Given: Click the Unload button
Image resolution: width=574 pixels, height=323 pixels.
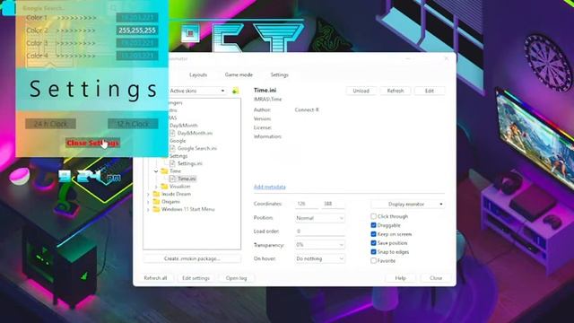Looking at the screenshot, I should (x=361, y=91).
